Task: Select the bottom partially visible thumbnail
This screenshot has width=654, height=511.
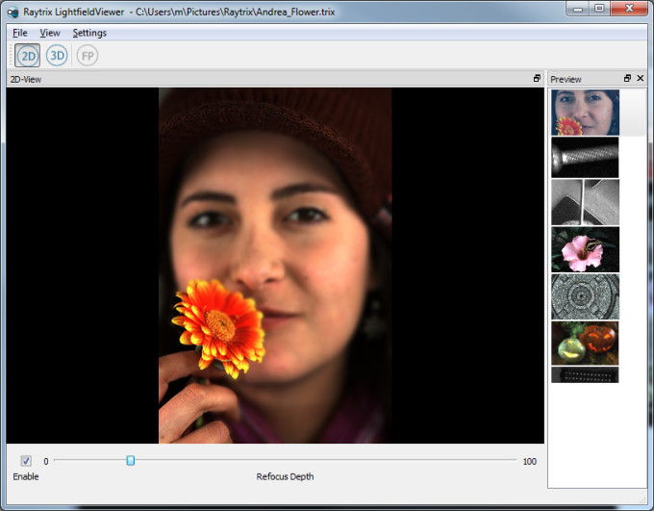Action: point(585,375)
